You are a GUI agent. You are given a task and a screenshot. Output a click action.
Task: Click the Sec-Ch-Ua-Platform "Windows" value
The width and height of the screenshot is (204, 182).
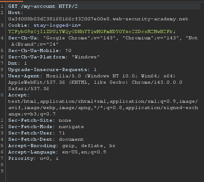85,57
